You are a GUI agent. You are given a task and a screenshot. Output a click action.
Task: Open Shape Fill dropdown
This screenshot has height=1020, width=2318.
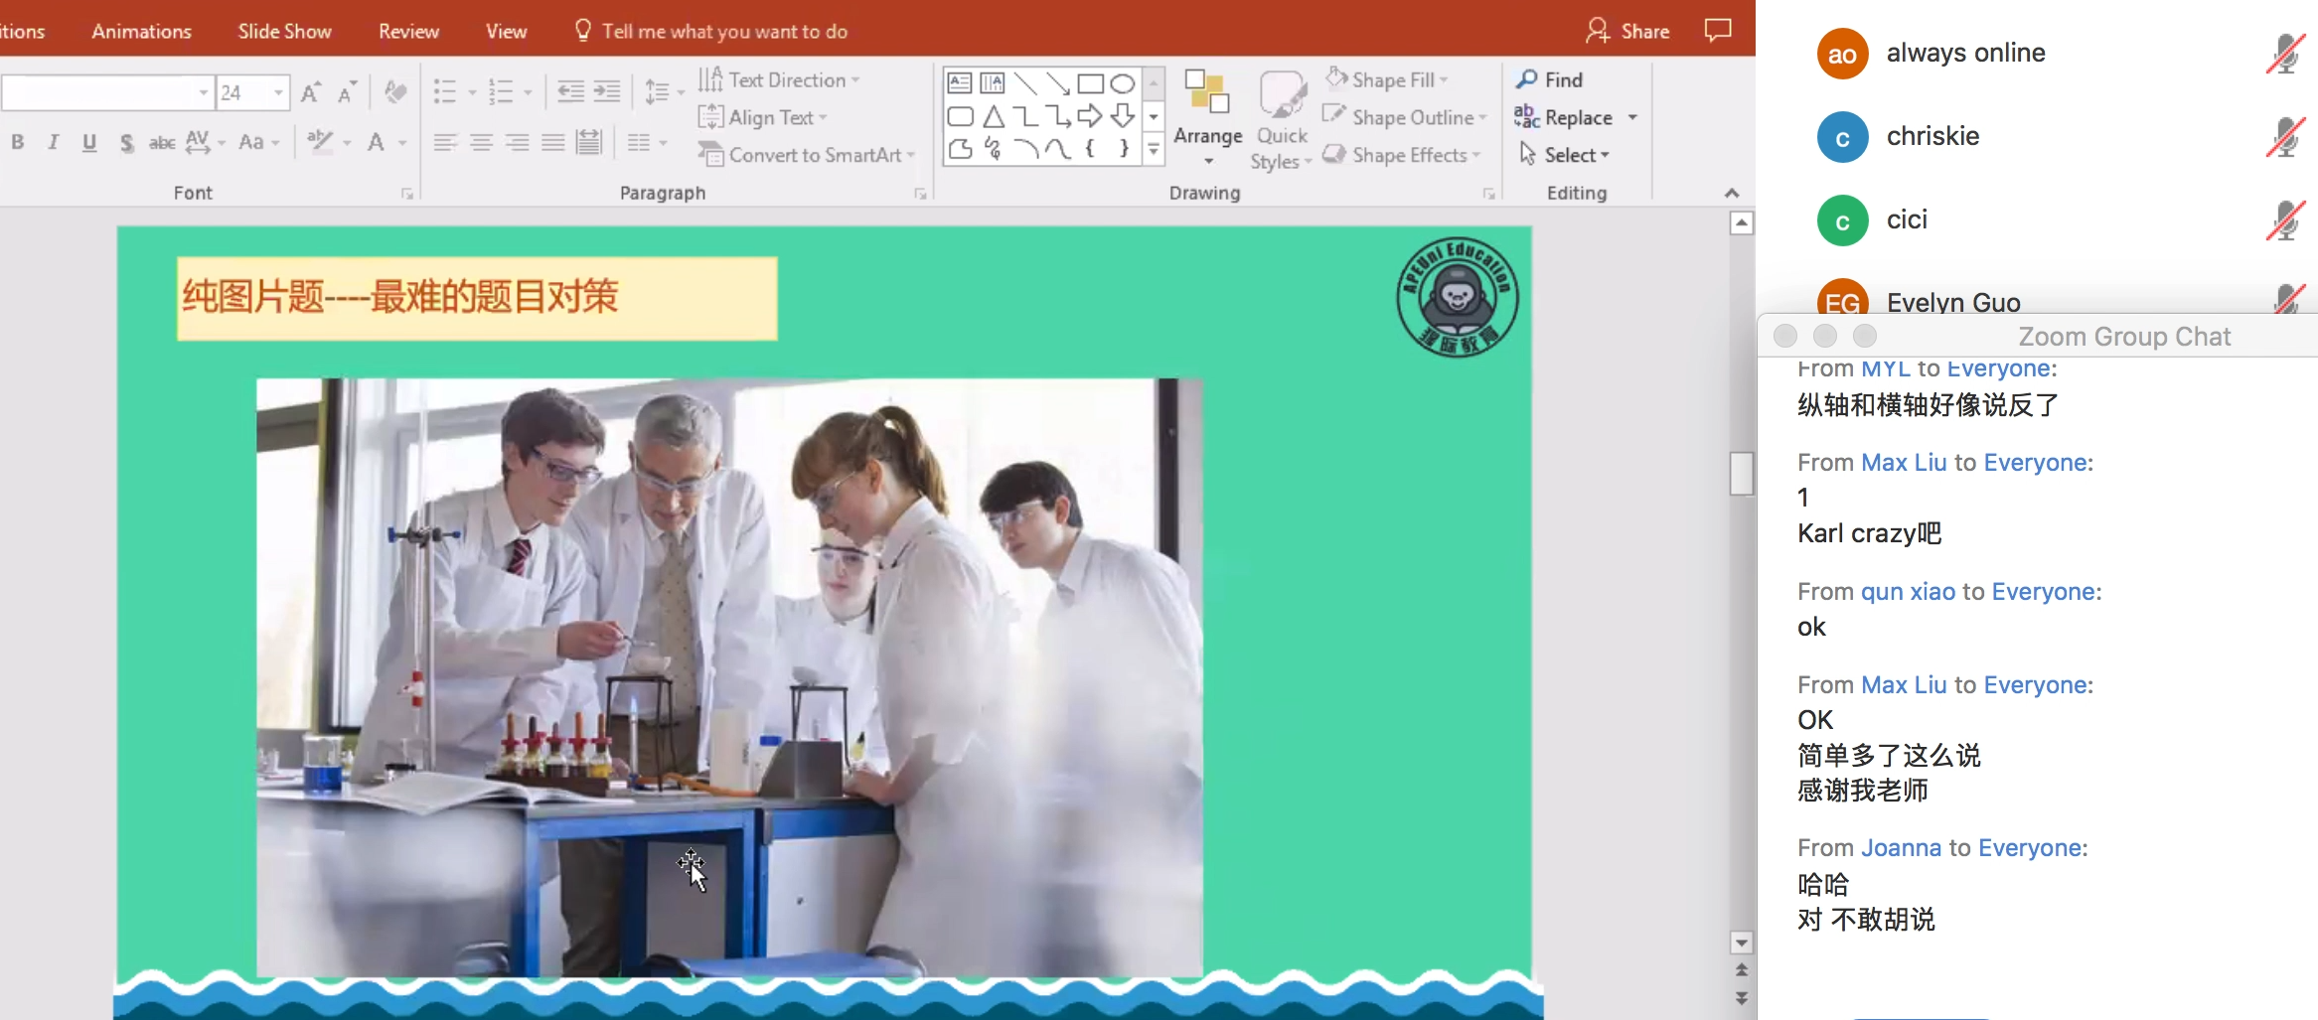click(1388, 79)
